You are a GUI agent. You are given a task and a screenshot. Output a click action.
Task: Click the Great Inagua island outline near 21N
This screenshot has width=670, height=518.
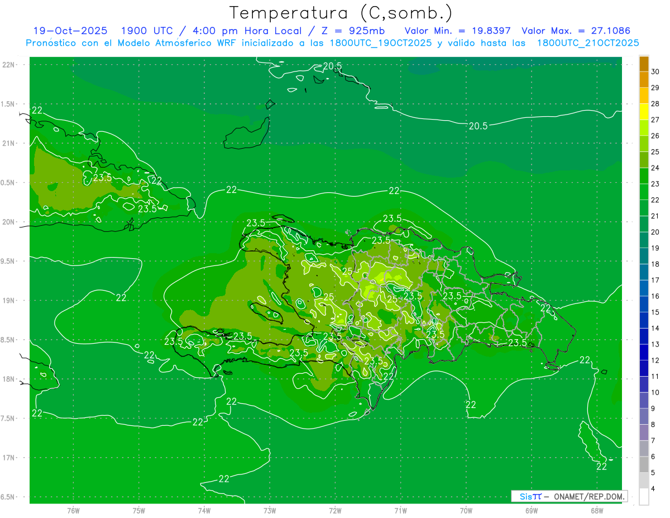(246, 134)
